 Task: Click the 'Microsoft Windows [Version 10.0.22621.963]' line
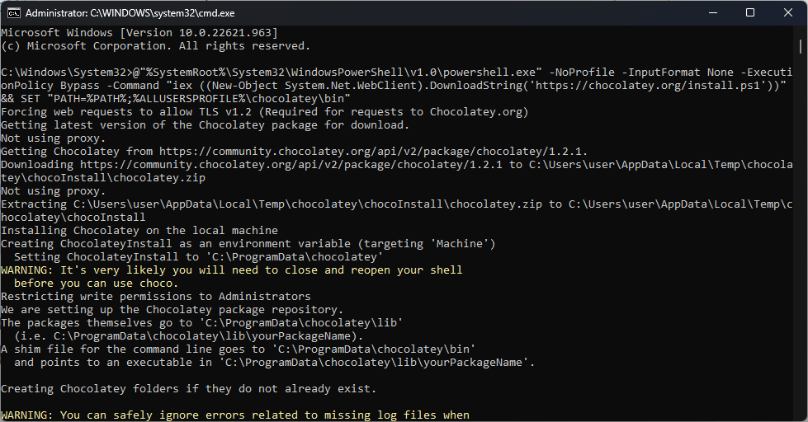pos(139,33)
